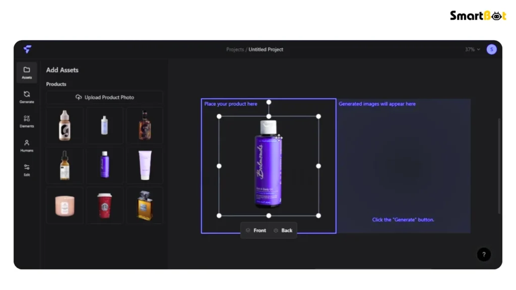The height and width of the screenshot is (290, 516).
Task: Open the Humans panel
Action: coord(27,146)
